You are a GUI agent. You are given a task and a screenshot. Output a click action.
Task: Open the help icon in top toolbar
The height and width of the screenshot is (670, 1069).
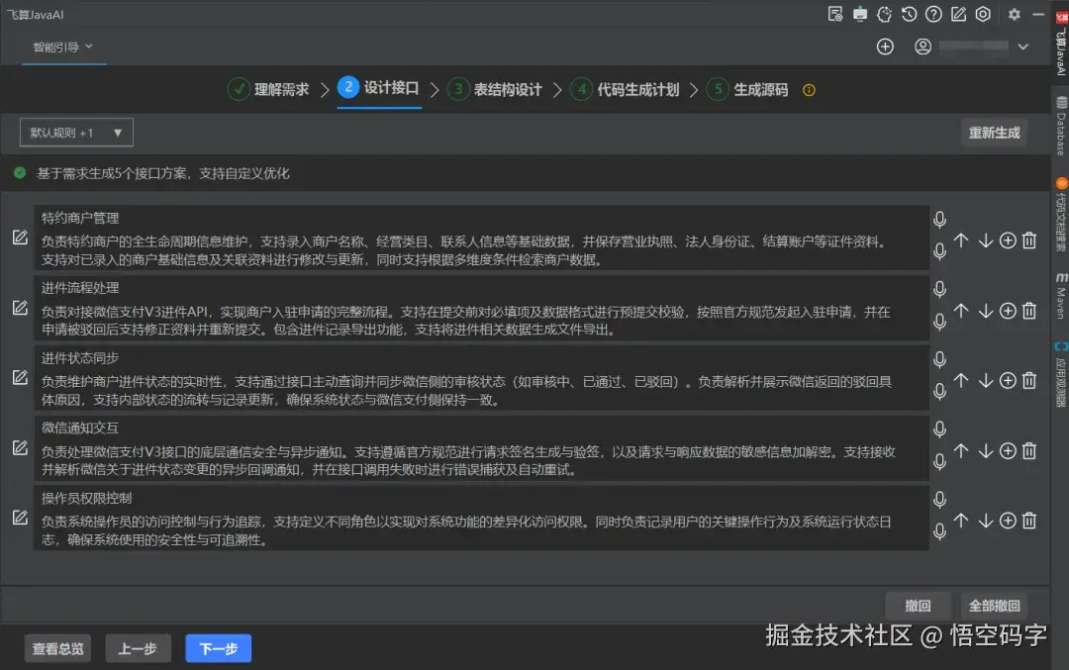(933, 14)
